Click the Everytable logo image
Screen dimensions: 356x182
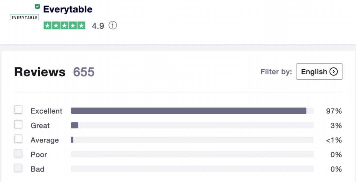(x=24, y=17)
